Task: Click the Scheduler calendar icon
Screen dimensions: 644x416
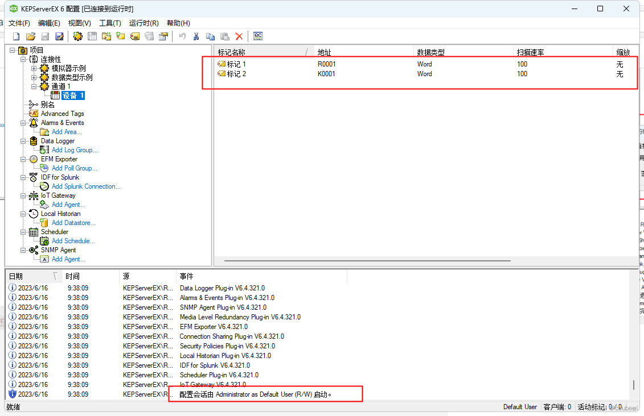Action: (33, 232)
